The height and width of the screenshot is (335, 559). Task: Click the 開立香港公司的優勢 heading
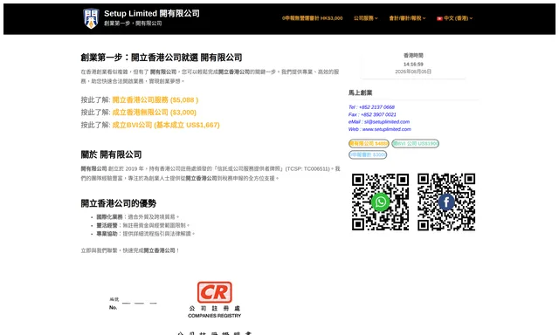(x=119, y=203)
